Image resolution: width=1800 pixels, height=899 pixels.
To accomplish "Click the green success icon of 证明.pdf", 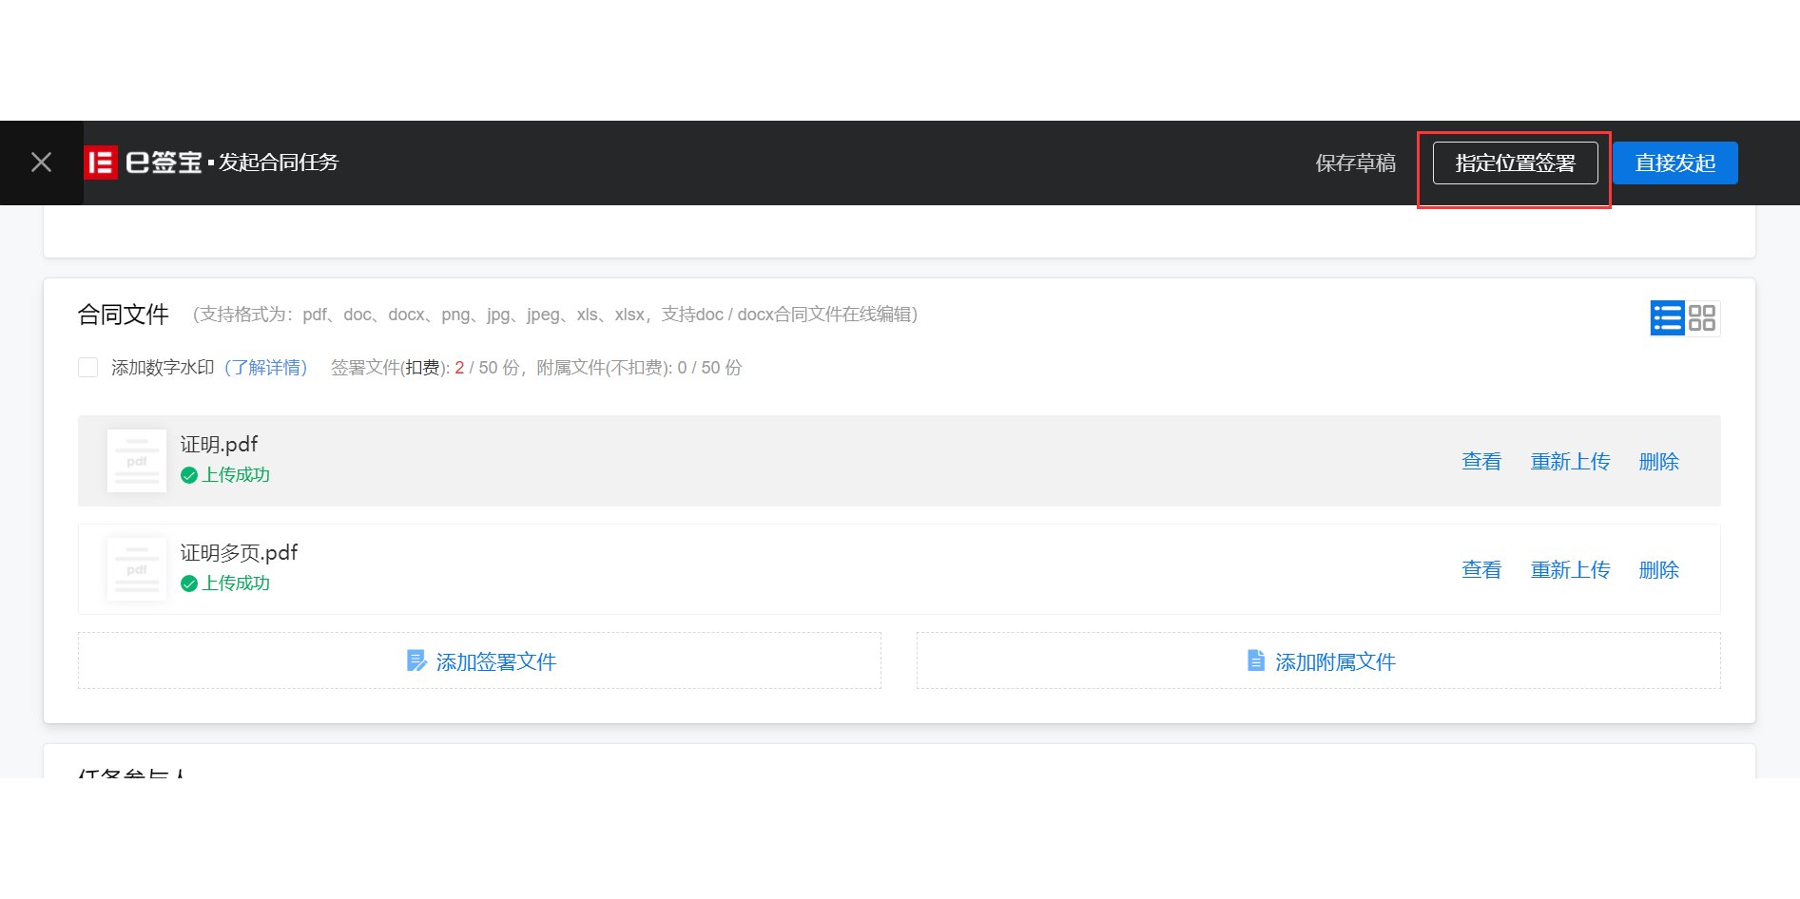I will [188, 475].
